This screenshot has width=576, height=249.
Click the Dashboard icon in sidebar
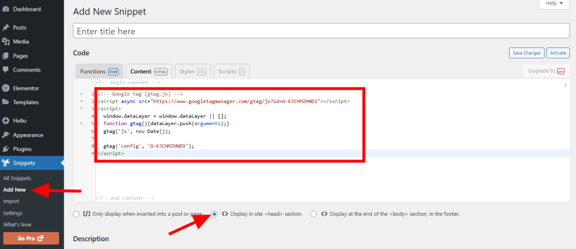pyautogui.click(x=6, y=10)
